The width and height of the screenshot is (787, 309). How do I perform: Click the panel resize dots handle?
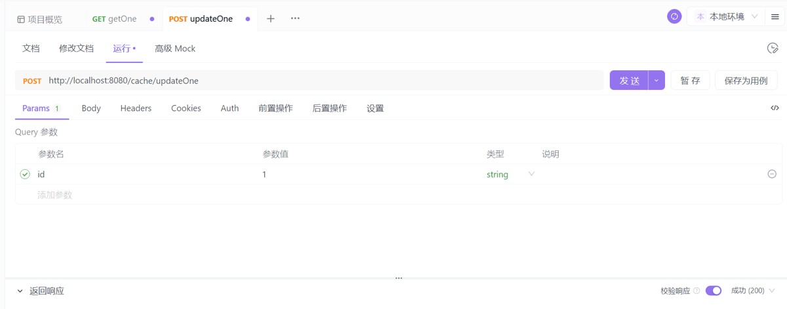tap(398, 278)
